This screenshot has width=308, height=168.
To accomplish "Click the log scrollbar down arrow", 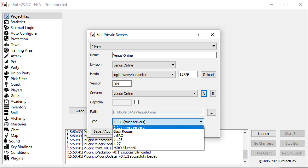I will (x=246, y=161).
